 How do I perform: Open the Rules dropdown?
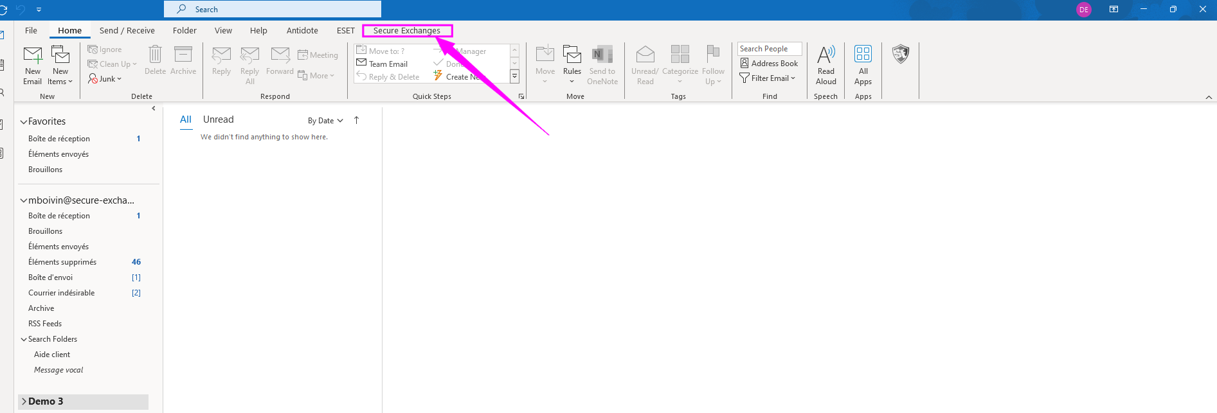click(572, 65)
